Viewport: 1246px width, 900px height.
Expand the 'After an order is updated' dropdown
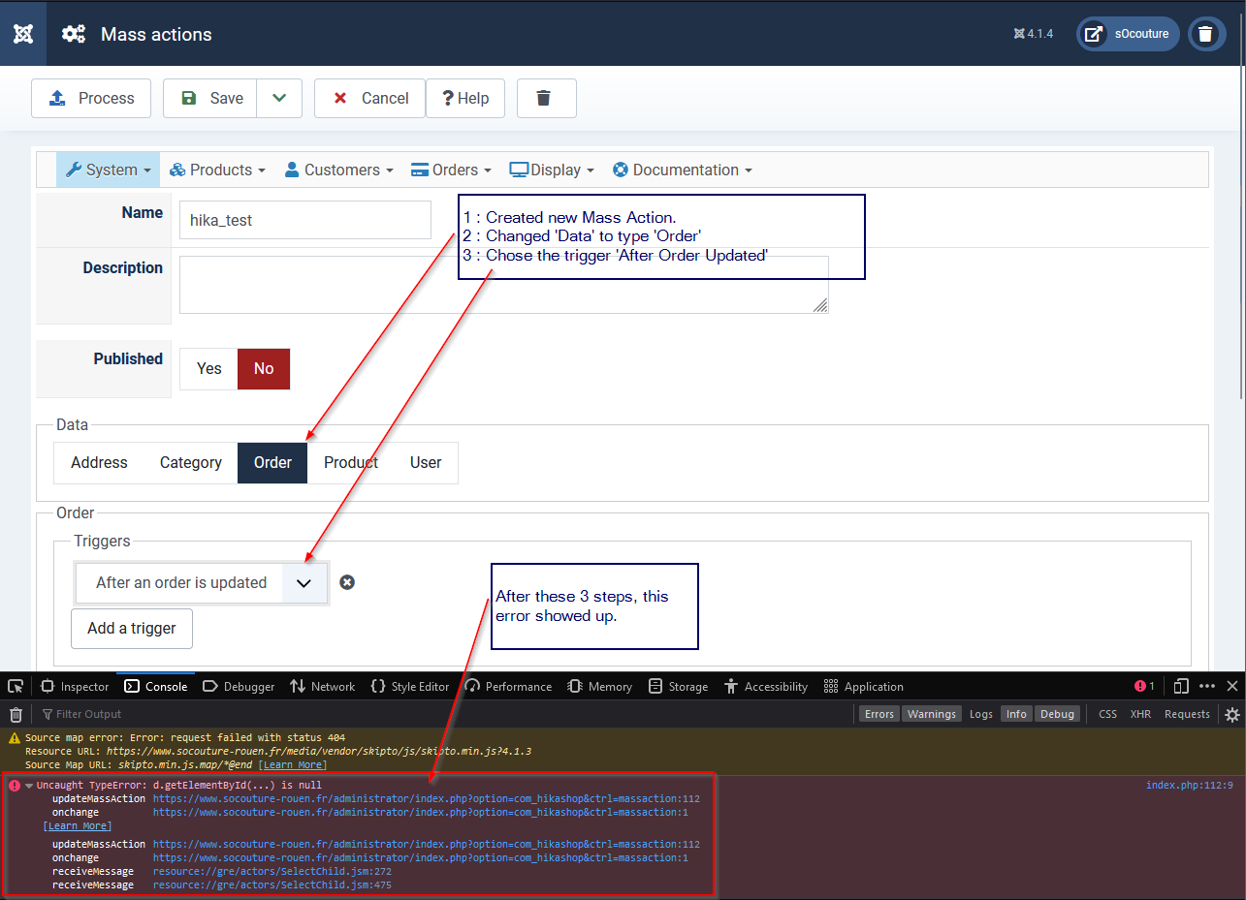(x=304, y=583)
